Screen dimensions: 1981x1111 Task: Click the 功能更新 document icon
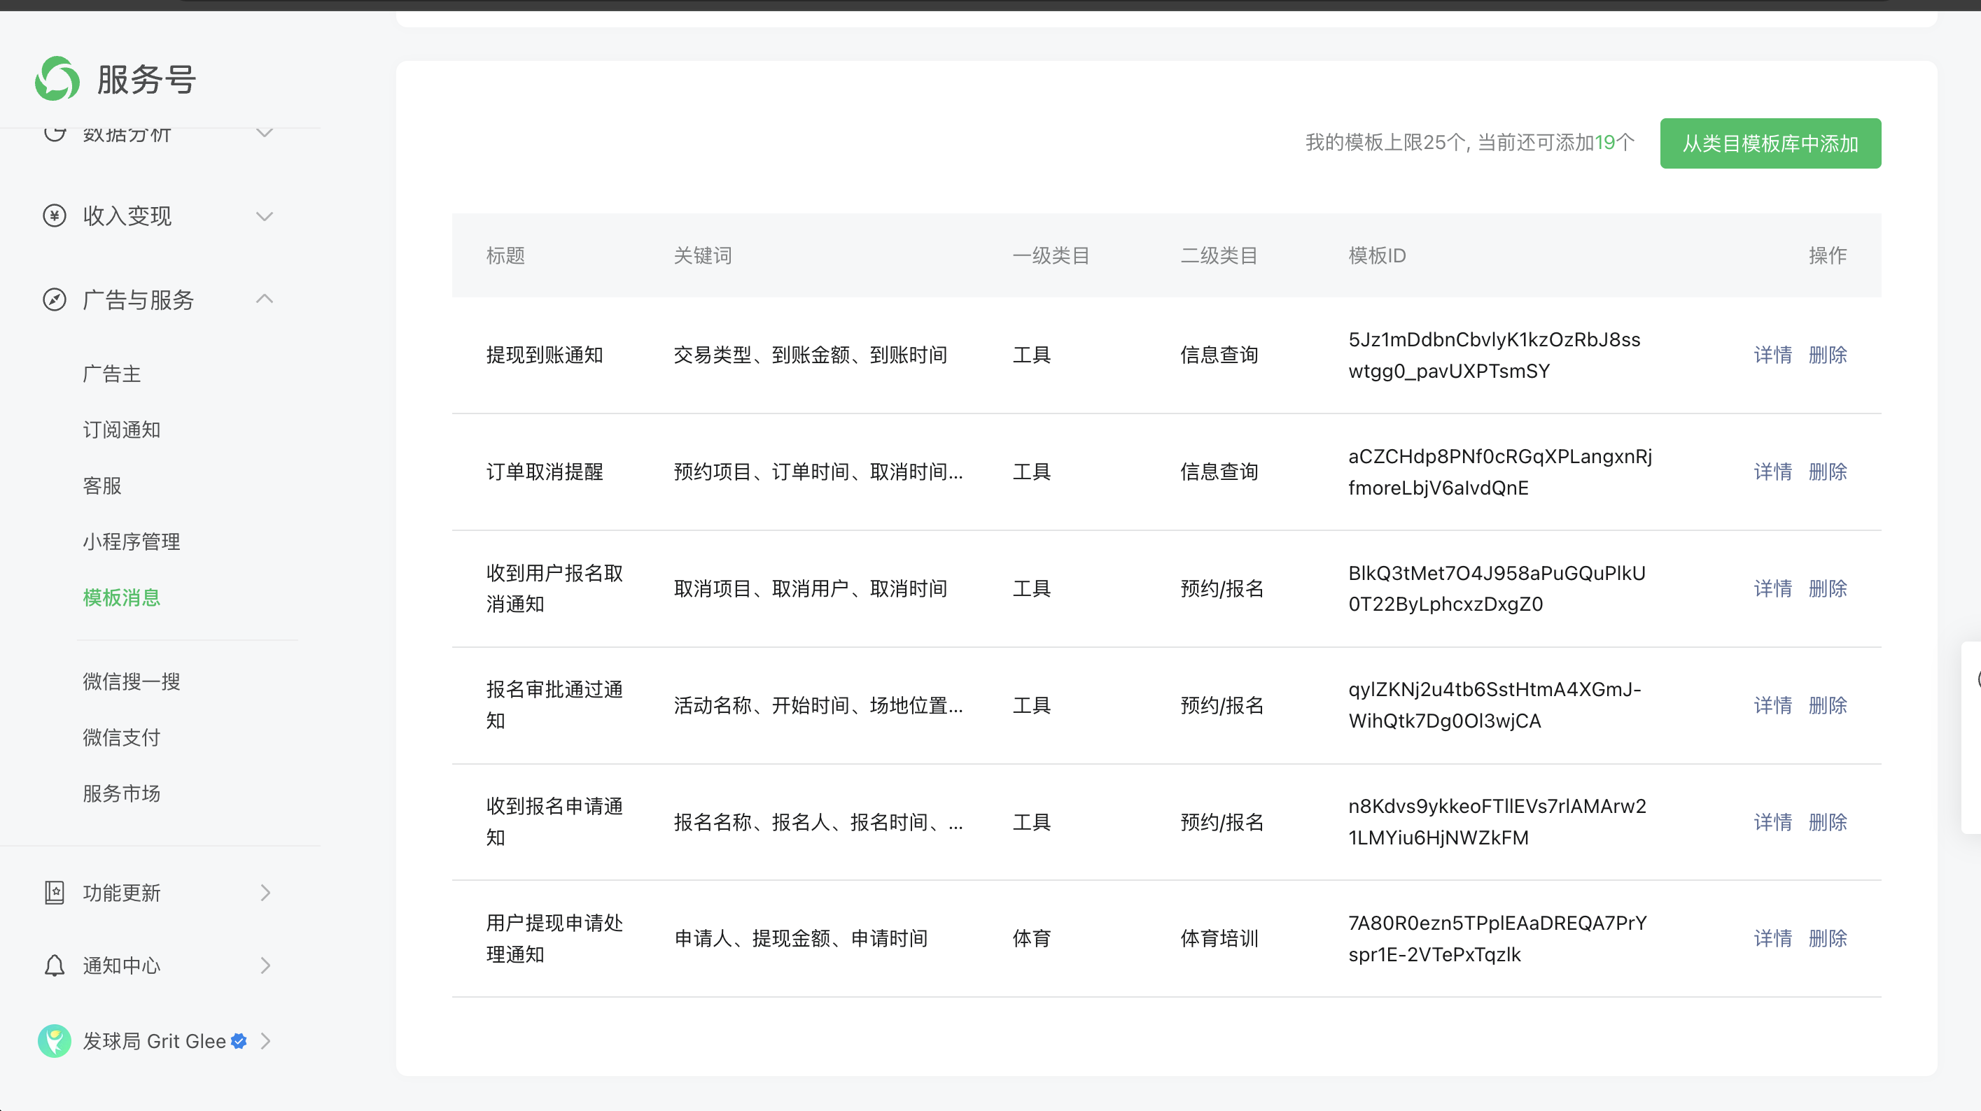(x=54, y=893)
